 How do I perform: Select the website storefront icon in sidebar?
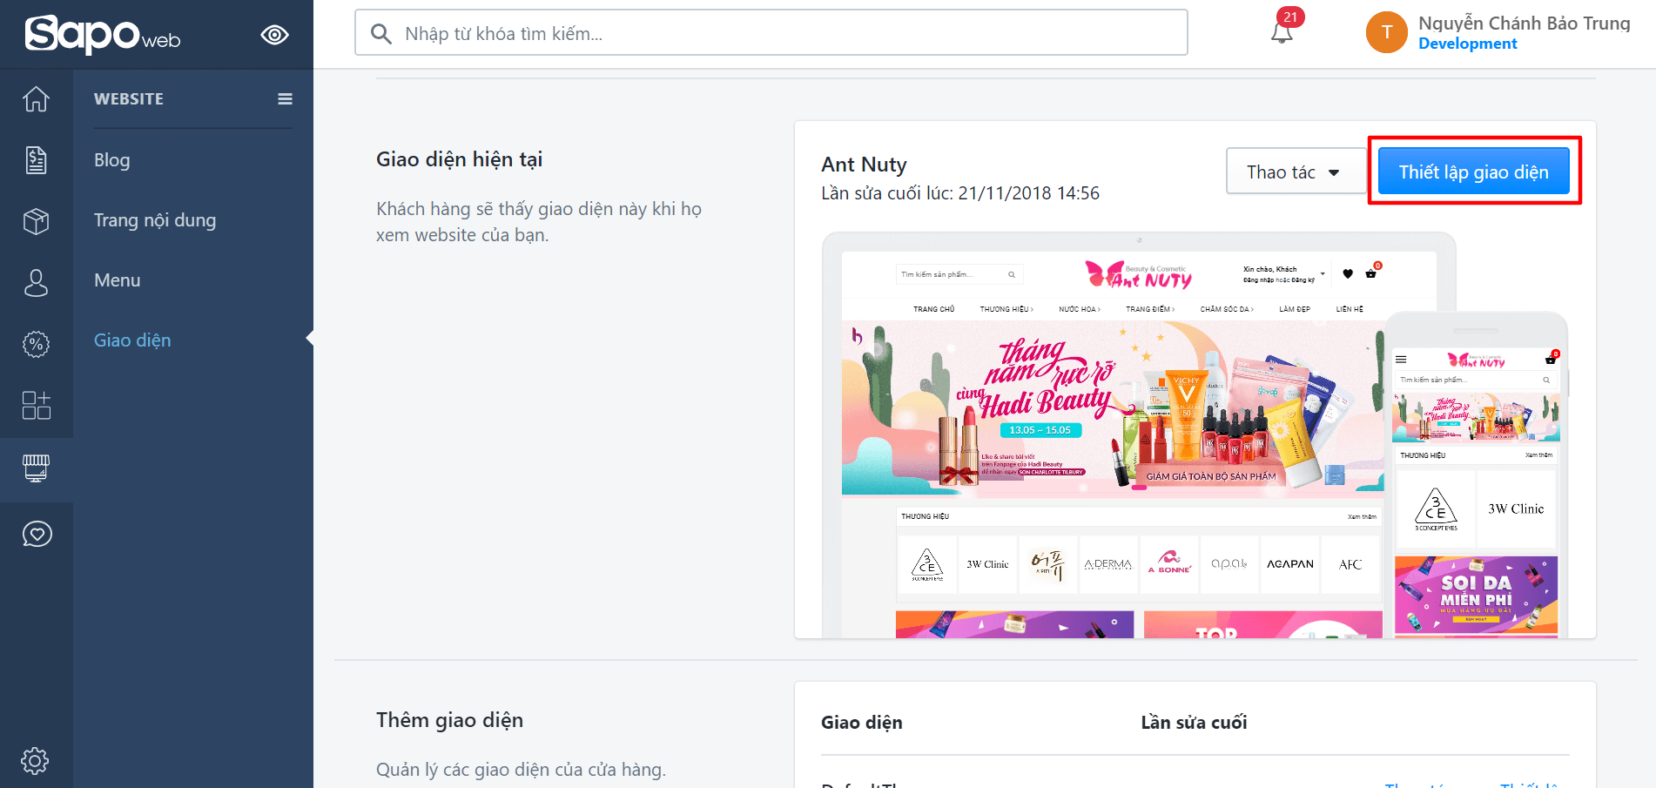(x=36, y=468)
